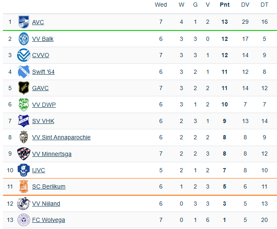Open the IJVC team link
Image resolution: width=277 pixels, height=229 pixels.
38,170
